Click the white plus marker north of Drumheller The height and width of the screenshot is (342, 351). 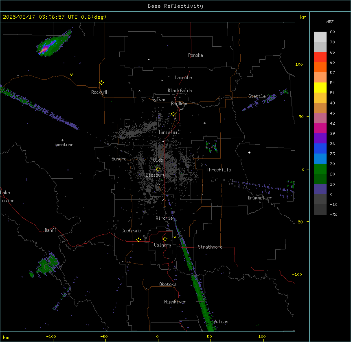(249, 152)
